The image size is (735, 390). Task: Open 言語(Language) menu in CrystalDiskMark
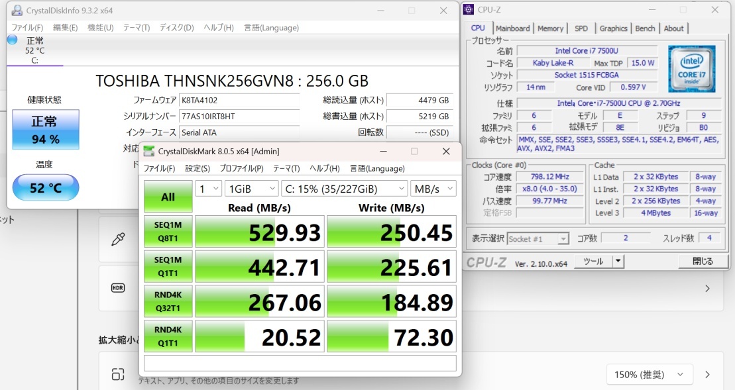pyautogui.click(x=377, y=169)
